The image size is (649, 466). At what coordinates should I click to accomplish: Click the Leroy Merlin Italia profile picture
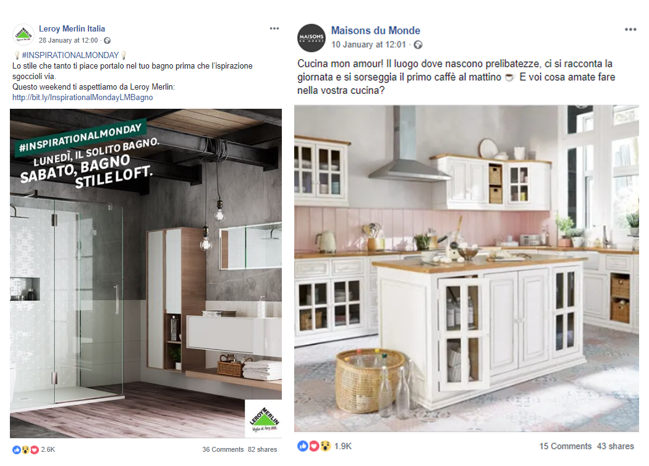(x=23, y=35)
